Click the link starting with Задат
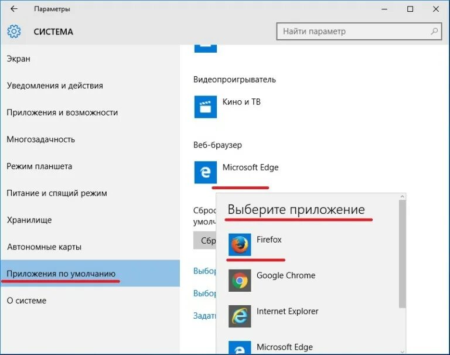 [x=204, y=316]
